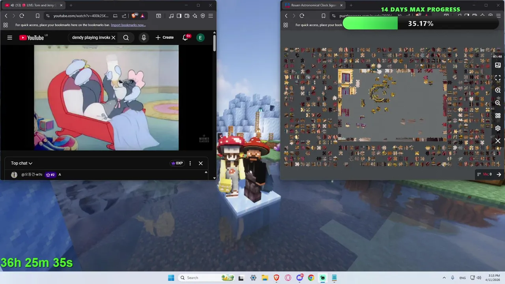Image resolution: width=505 pixels, height=284 pixels.
Task: Open the browser main menu in YouTube window
Action: (211, 16)
